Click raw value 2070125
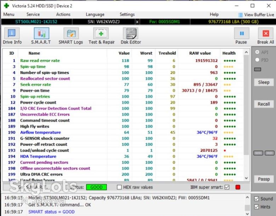The width and height of the screenshot is (276, 216). click(209, 150)
